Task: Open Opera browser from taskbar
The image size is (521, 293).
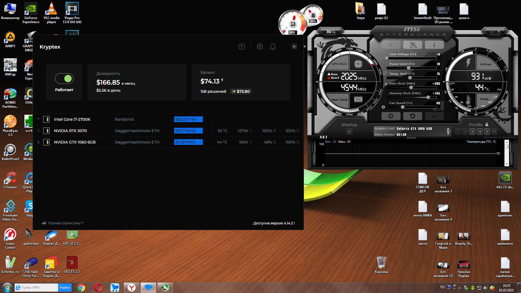Action: pos(98,288)
